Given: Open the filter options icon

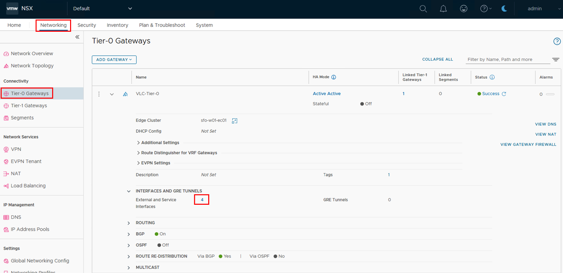Looking at the screenshot, I should [556, 59].
